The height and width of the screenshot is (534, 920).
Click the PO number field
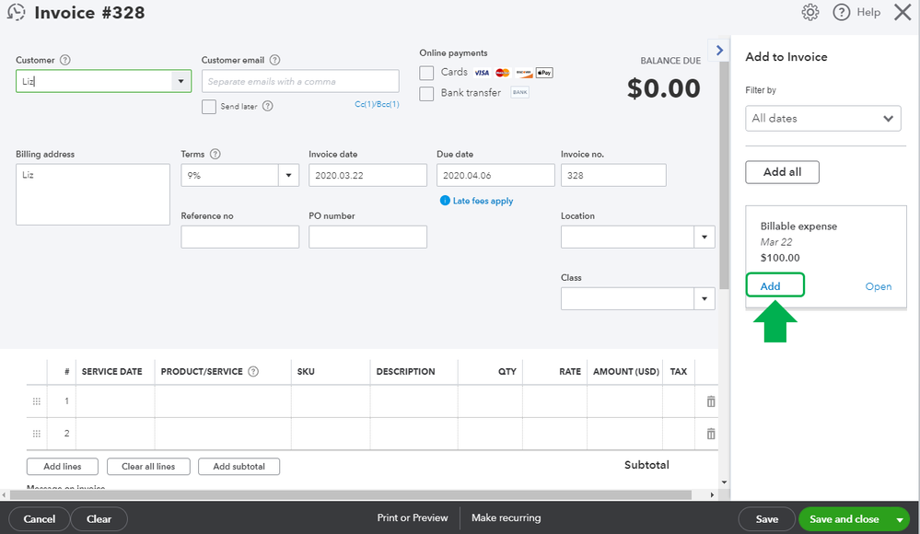(367, 237)
